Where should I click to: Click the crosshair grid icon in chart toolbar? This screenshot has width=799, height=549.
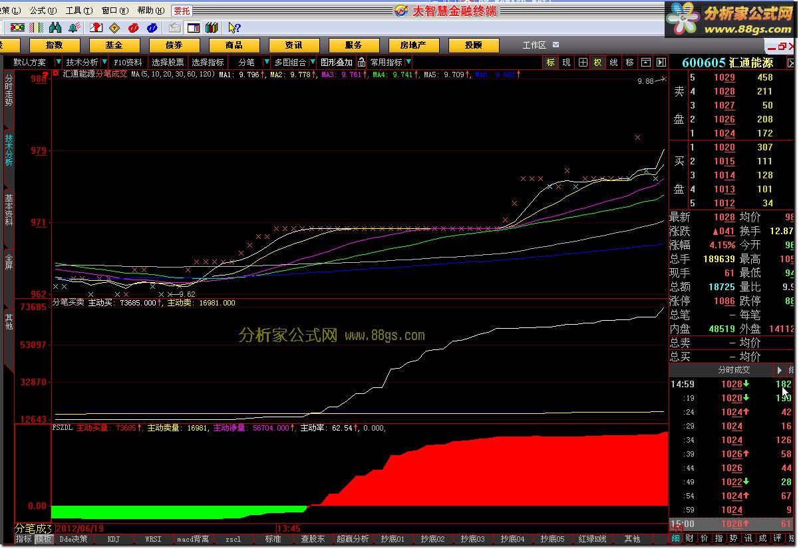tap(583, 62)
